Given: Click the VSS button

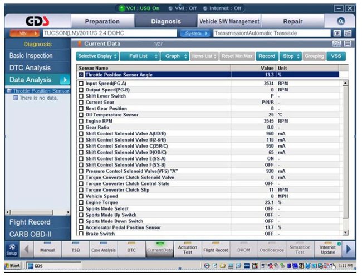Looking at the screenshot, I should (x=336, y=56).
